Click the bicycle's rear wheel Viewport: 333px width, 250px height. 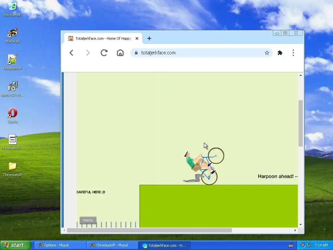209,177
